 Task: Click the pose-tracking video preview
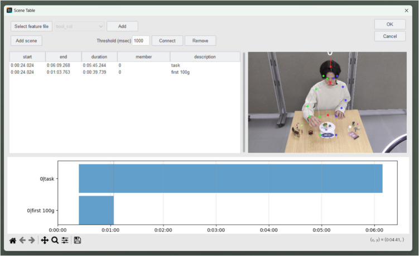328,102
